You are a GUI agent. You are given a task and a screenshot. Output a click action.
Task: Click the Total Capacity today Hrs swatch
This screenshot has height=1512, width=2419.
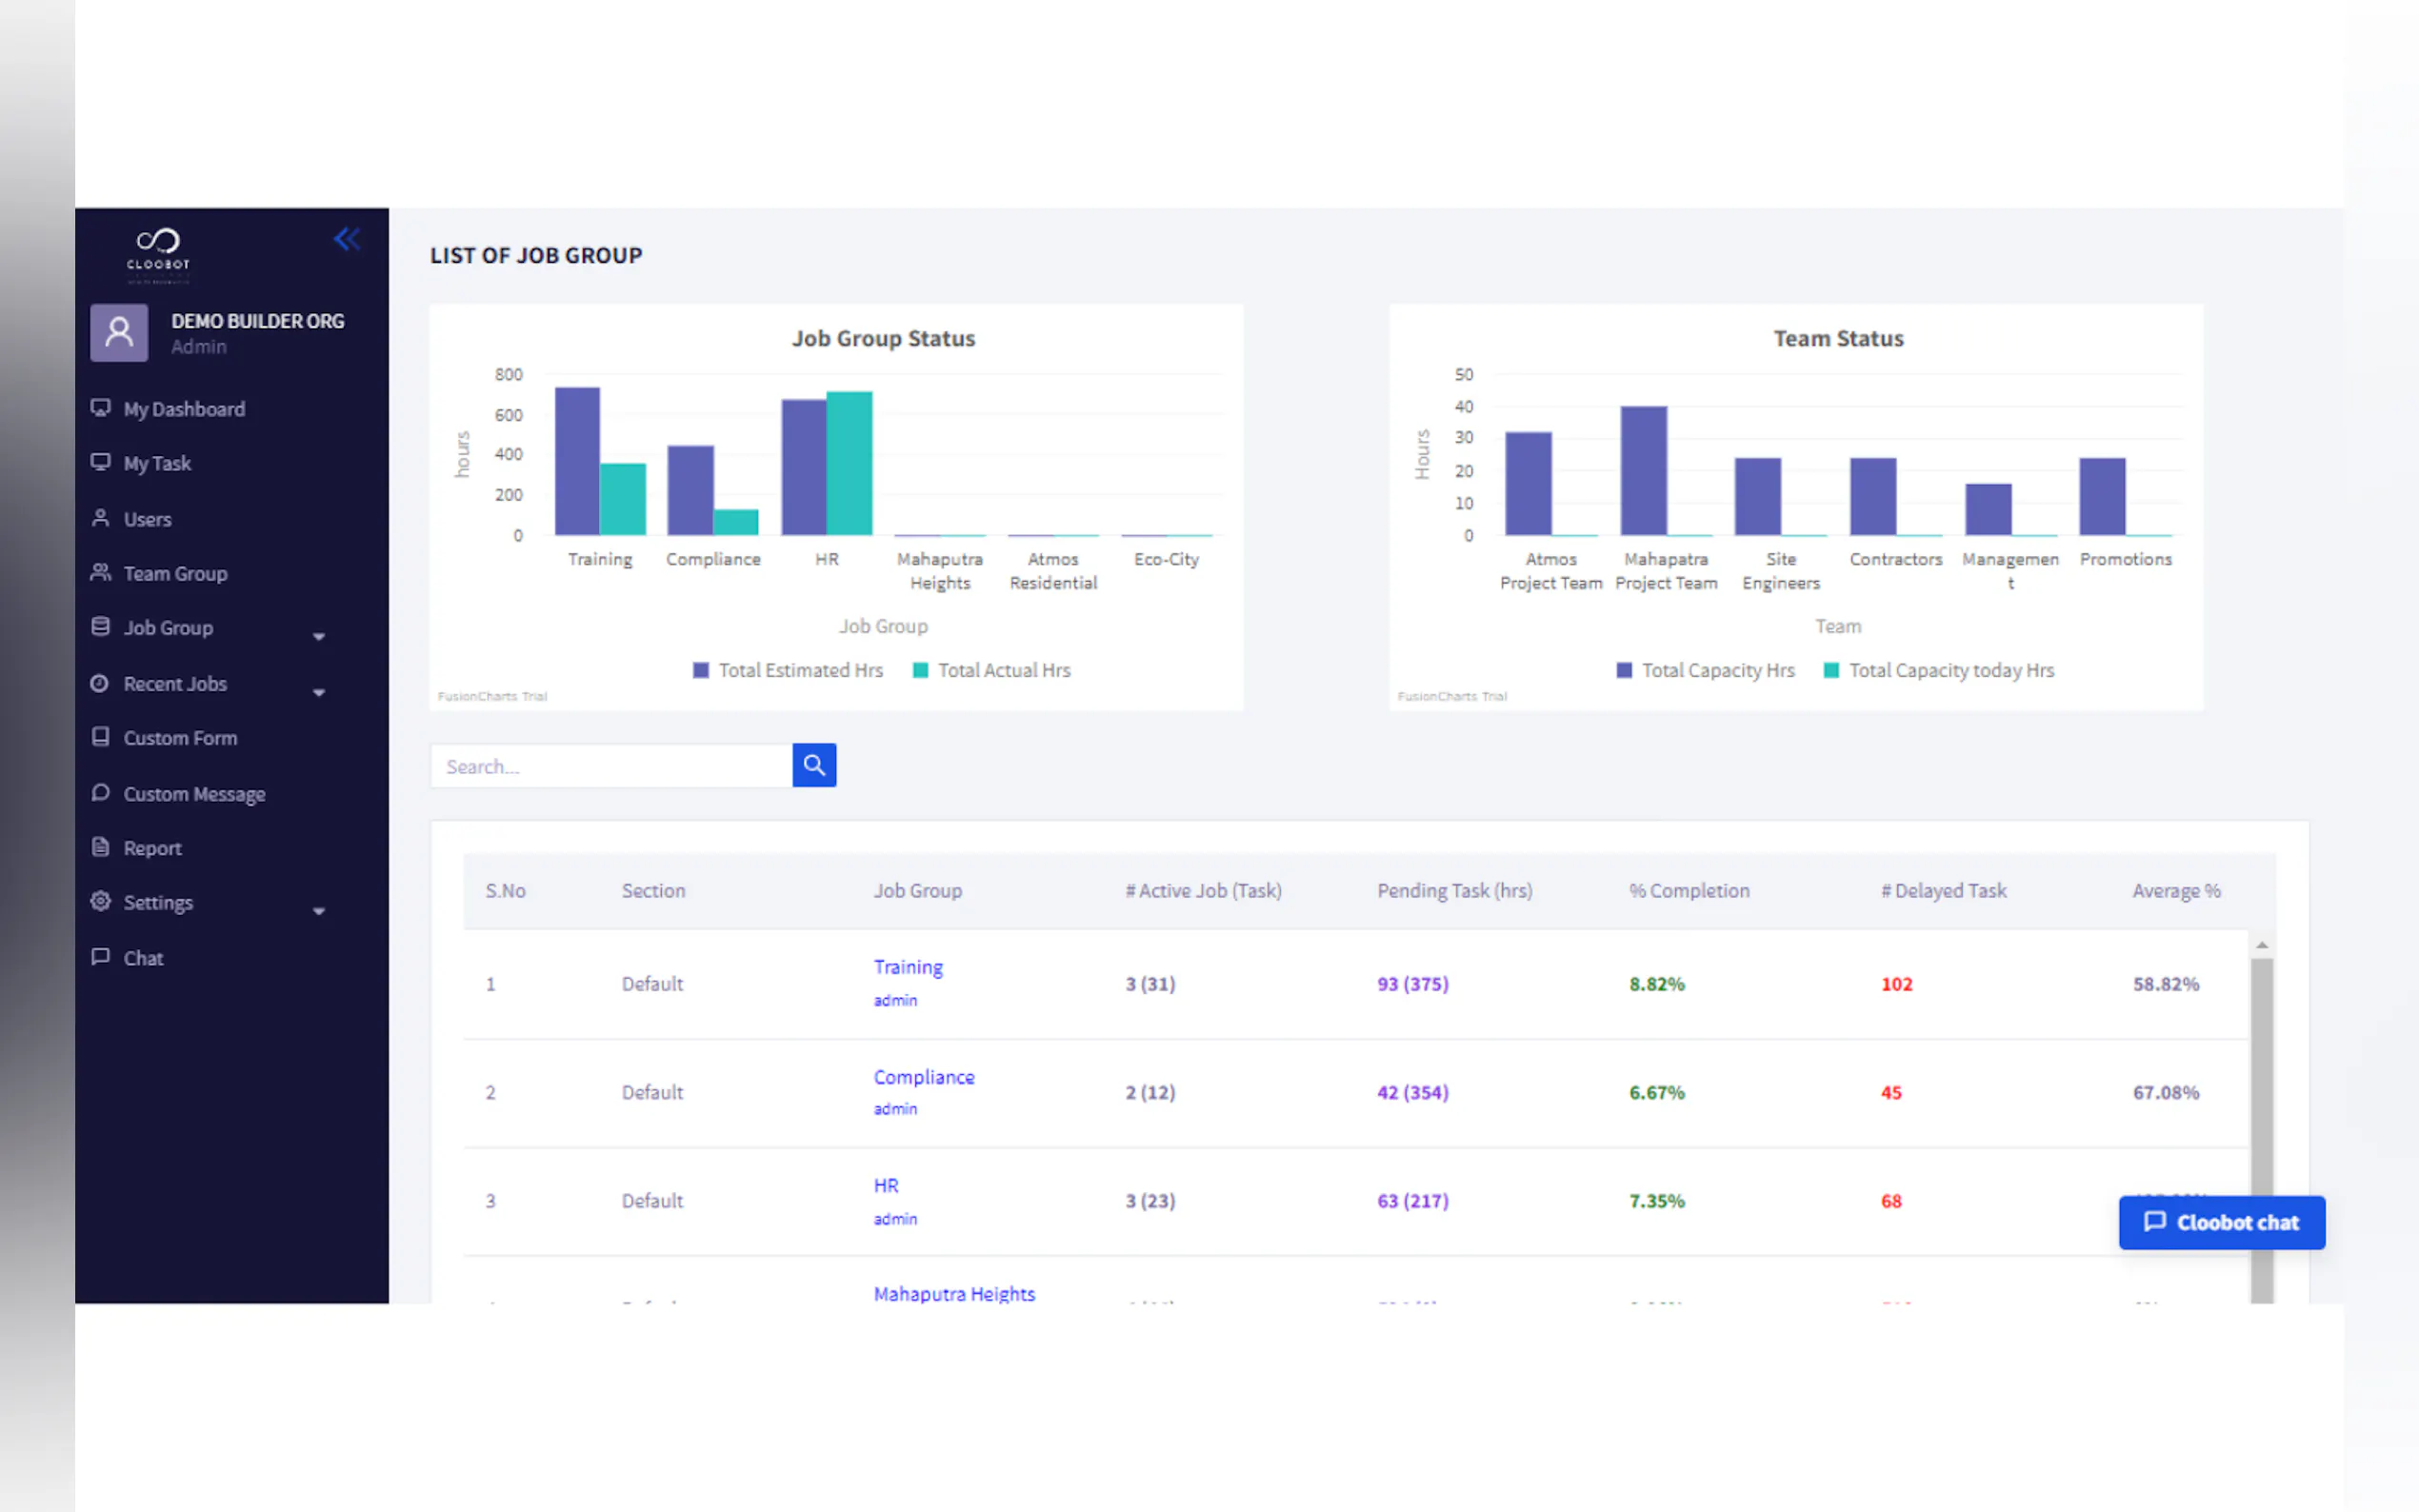[1831, 670]
